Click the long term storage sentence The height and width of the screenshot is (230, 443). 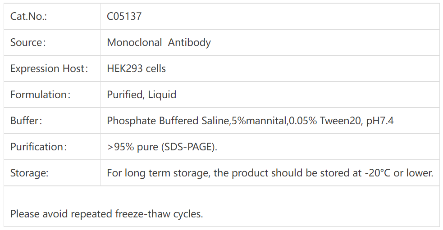[234, 173]
